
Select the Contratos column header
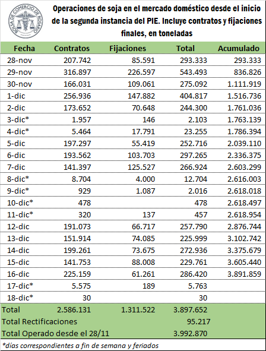72,48
